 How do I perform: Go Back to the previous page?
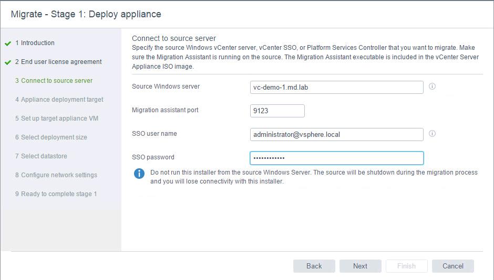(x=314, y=266)
